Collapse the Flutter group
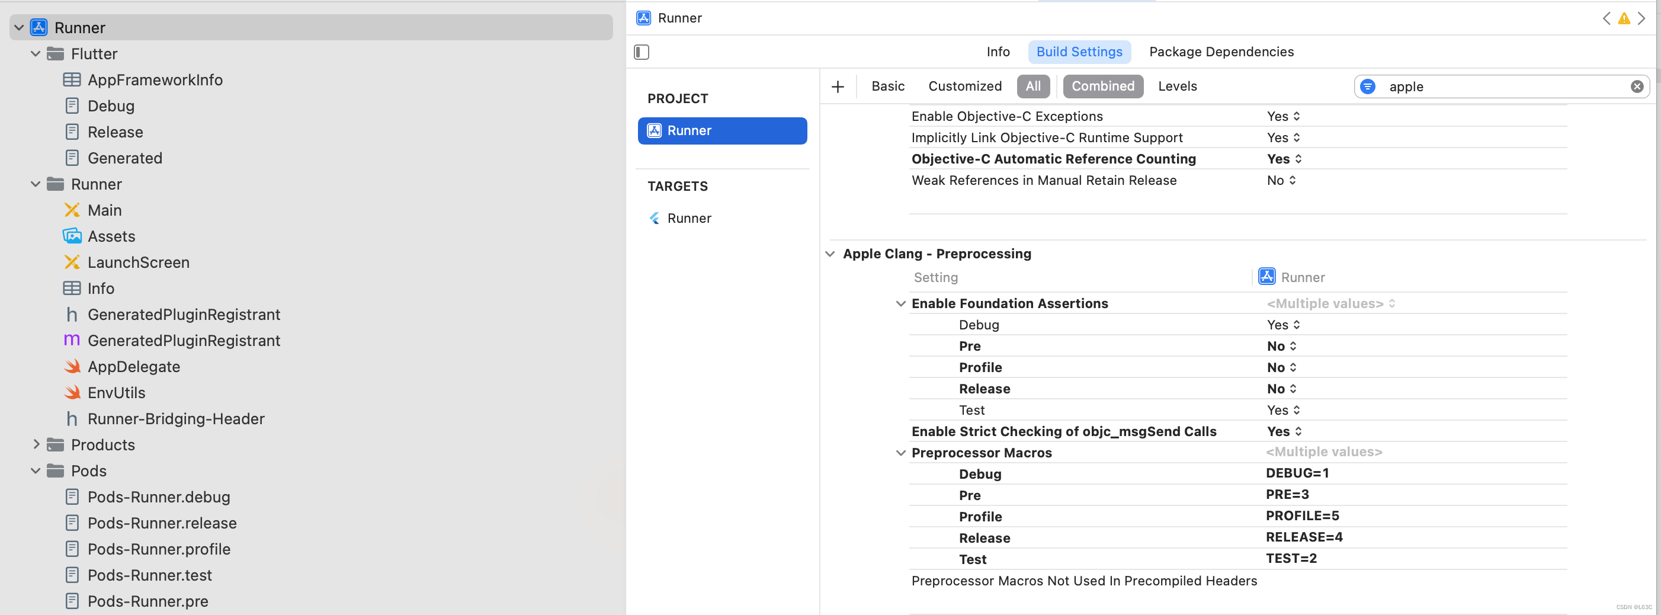The image size is (1661, 615). tap(36, 54)
